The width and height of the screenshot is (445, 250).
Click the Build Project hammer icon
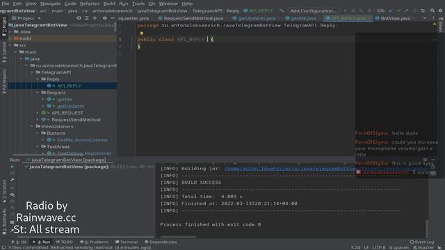click(x=282, y=10)
